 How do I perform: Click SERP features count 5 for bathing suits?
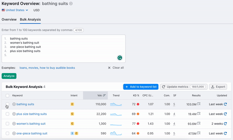click(x=174, y=104)
